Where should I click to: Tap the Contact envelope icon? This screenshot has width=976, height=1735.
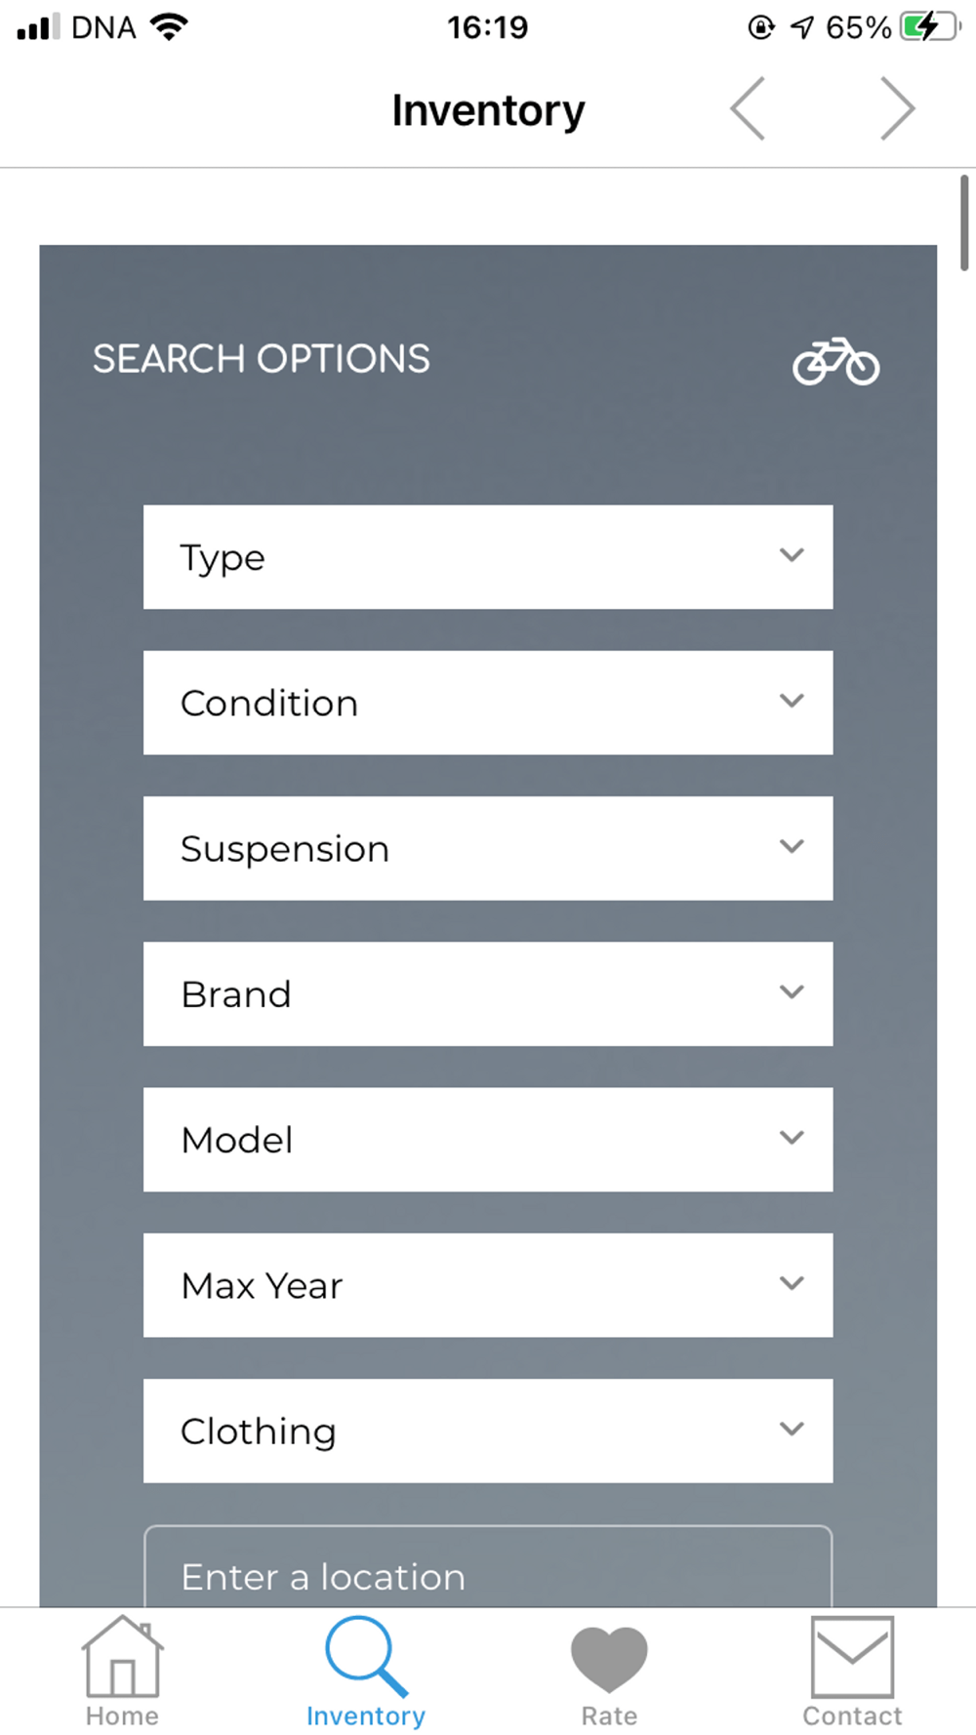click(x=852, y=1656)
